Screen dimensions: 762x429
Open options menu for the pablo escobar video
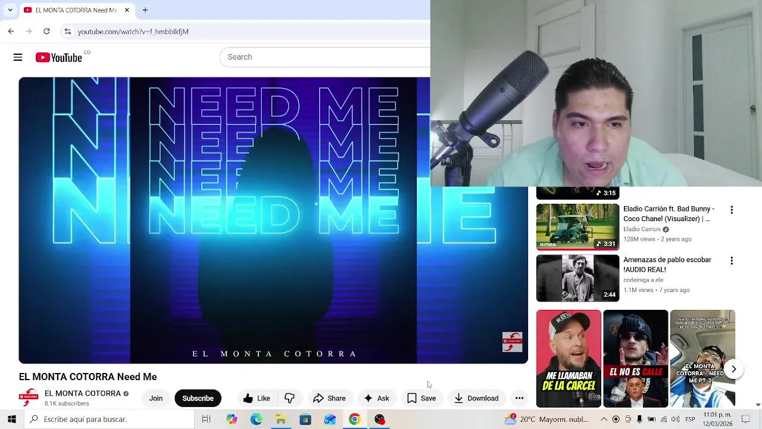tap(732, 260)
